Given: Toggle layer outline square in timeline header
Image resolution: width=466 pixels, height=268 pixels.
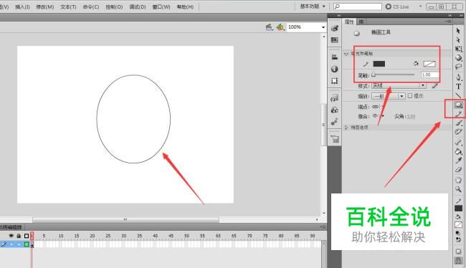Looking at the screenshot, I should pyautogui.click(x=26, y=236).
